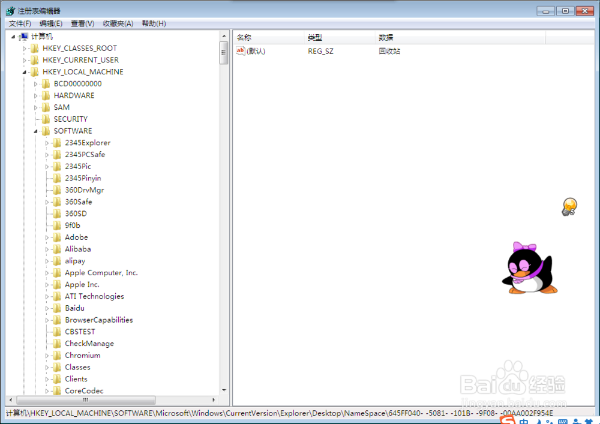Select the alipay key
The height and width of the screenshot is (424, 600).
click(x=75, y=261)
